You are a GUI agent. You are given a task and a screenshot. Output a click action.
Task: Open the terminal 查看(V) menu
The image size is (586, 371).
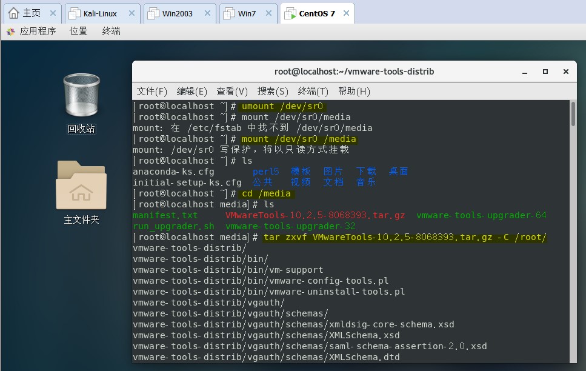(x=231, y=92)
